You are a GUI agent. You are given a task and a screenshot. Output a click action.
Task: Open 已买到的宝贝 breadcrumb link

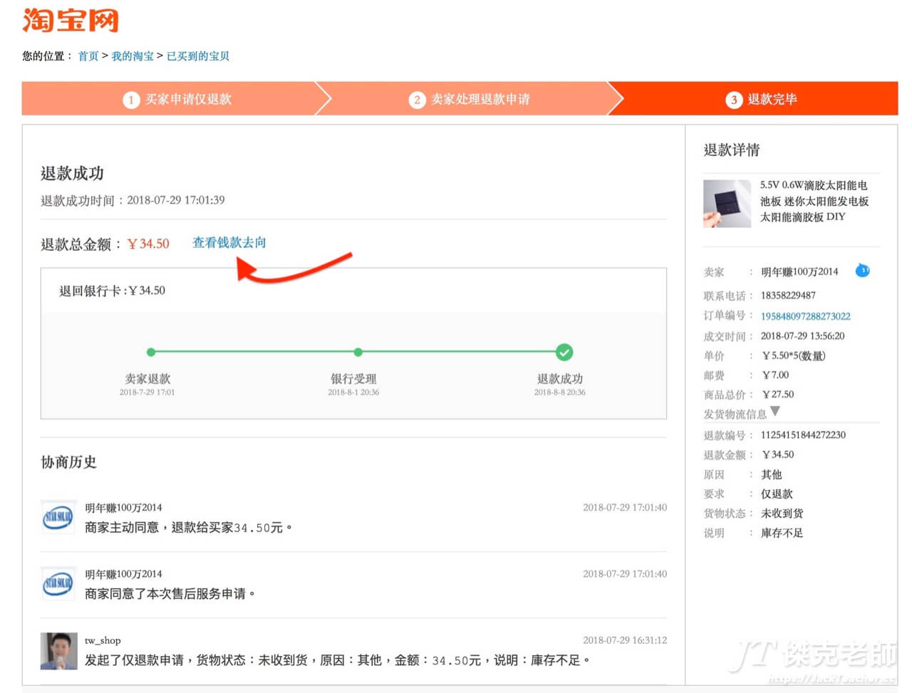[198, 56]
